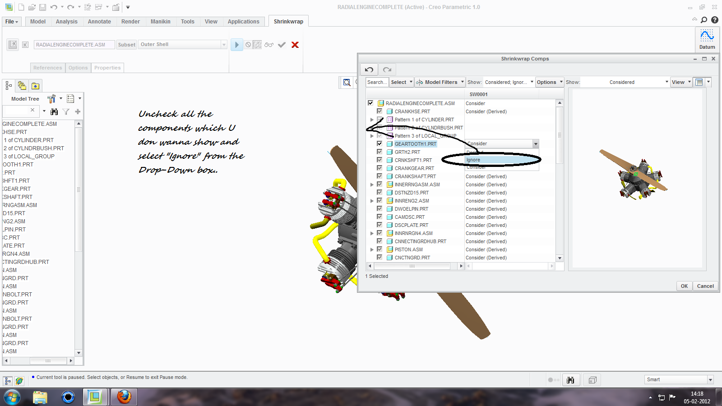
Task: Open Windows Explorer from the taskbar
Action: pos(40,397)
